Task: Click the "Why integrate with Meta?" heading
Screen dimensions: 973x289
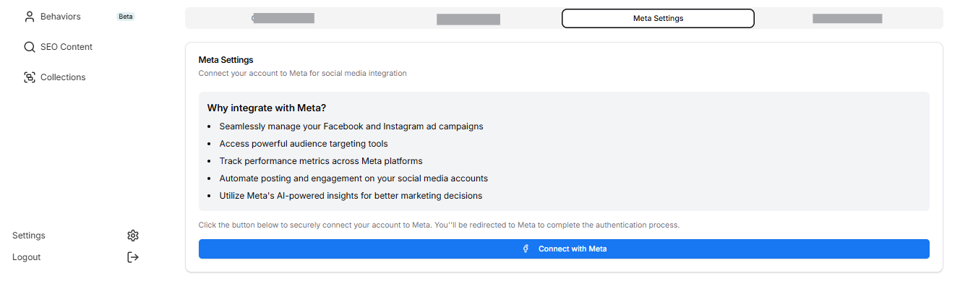Action: (x=267, y=108)
